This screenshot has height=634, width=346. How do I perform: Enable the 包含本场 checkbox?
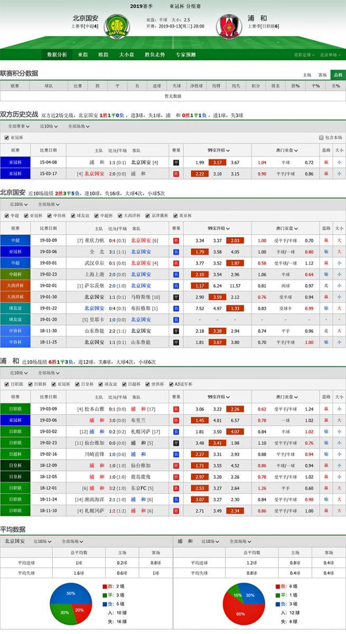pos(321,138)
